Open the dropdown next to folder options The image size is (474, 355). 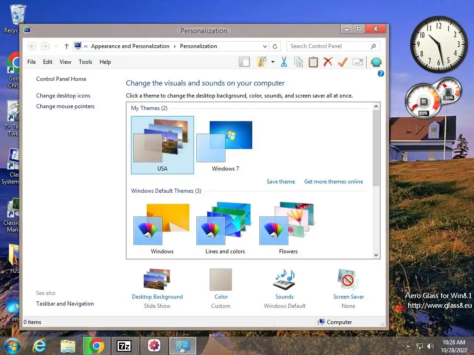(273, 62)
